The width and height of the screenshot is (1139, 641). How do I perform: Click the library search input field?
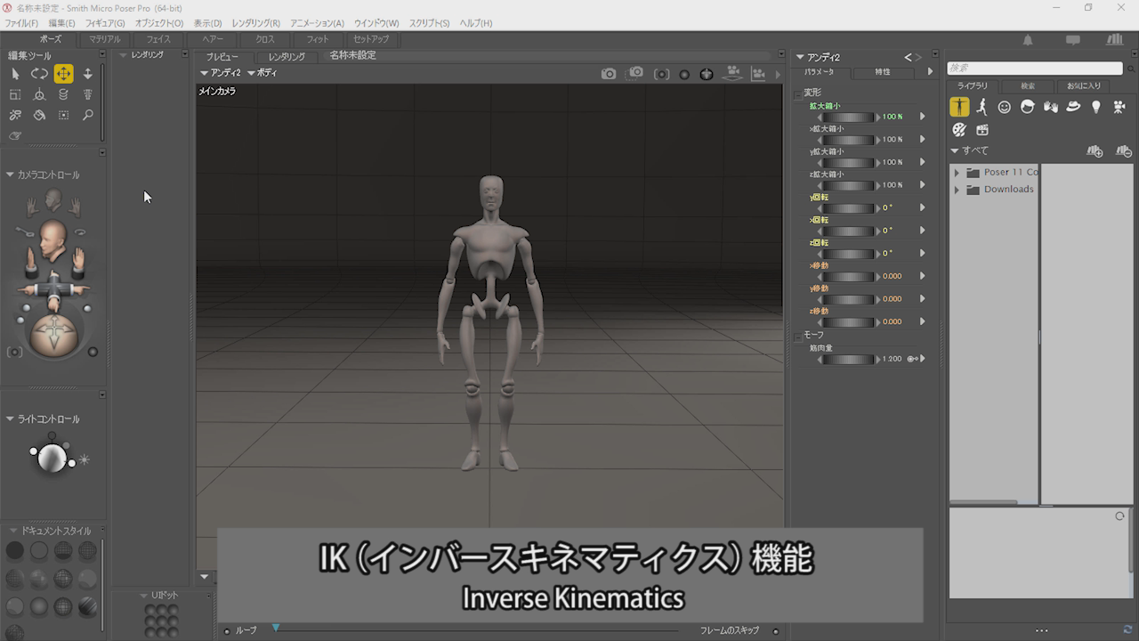pos(1034,69)
